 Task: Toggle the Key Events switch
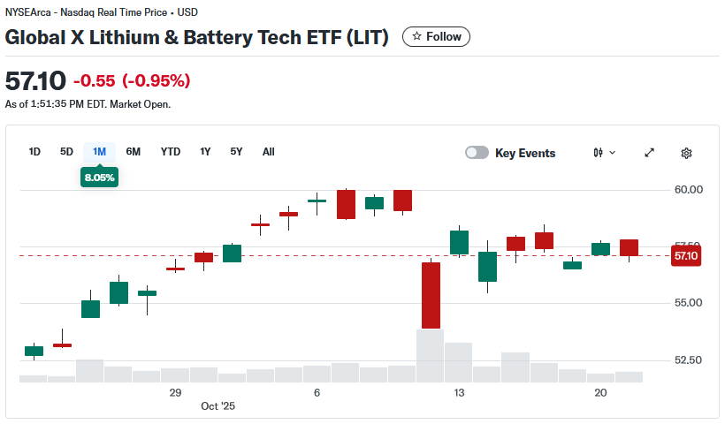[x=477, y=153]
